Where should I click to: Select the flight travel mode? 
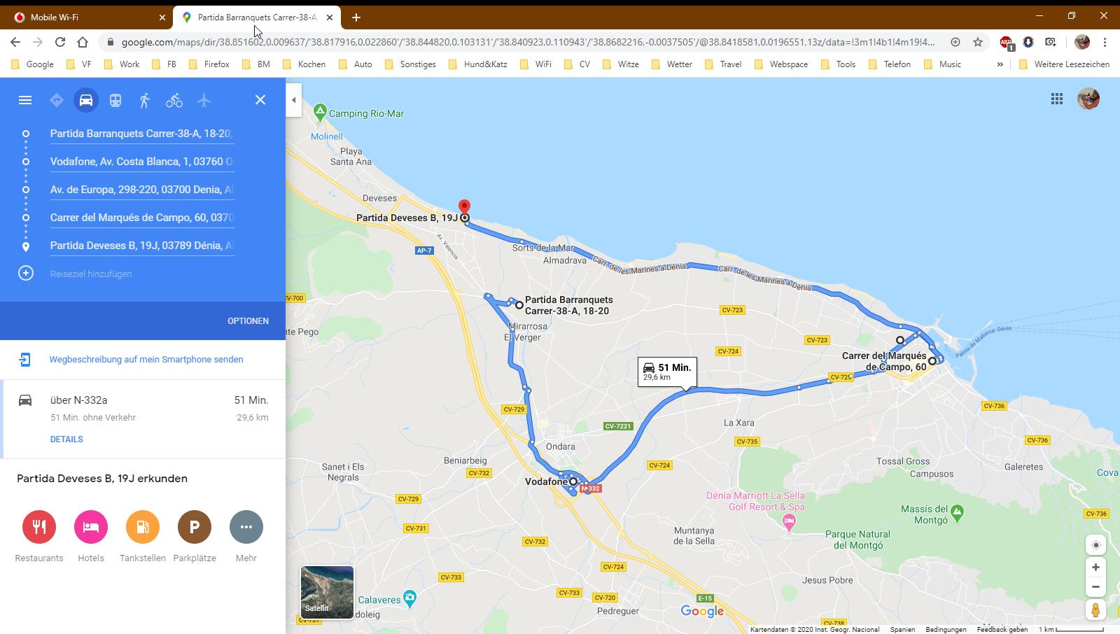pos(204,100)
